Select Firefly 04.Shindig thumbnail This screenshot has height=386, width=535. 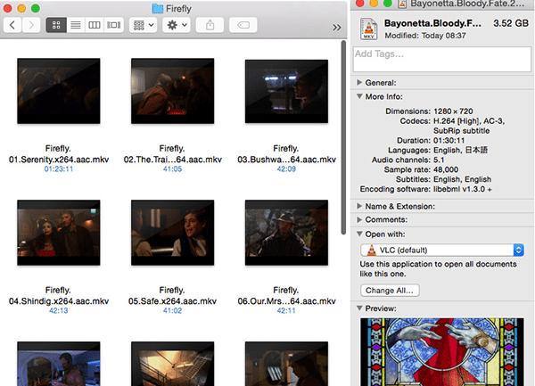click(59, 233)
